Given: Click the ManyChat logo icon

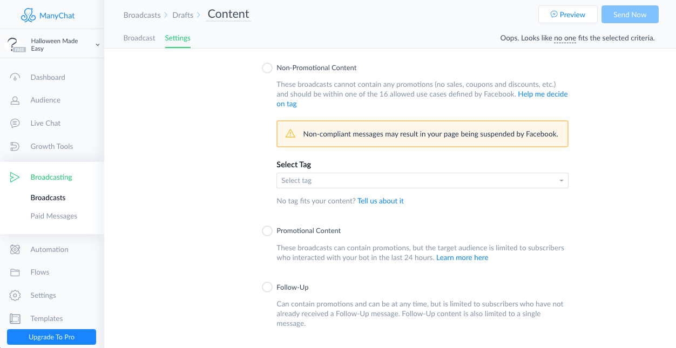Looking at the screenshot, I should (x=28, y=16).
